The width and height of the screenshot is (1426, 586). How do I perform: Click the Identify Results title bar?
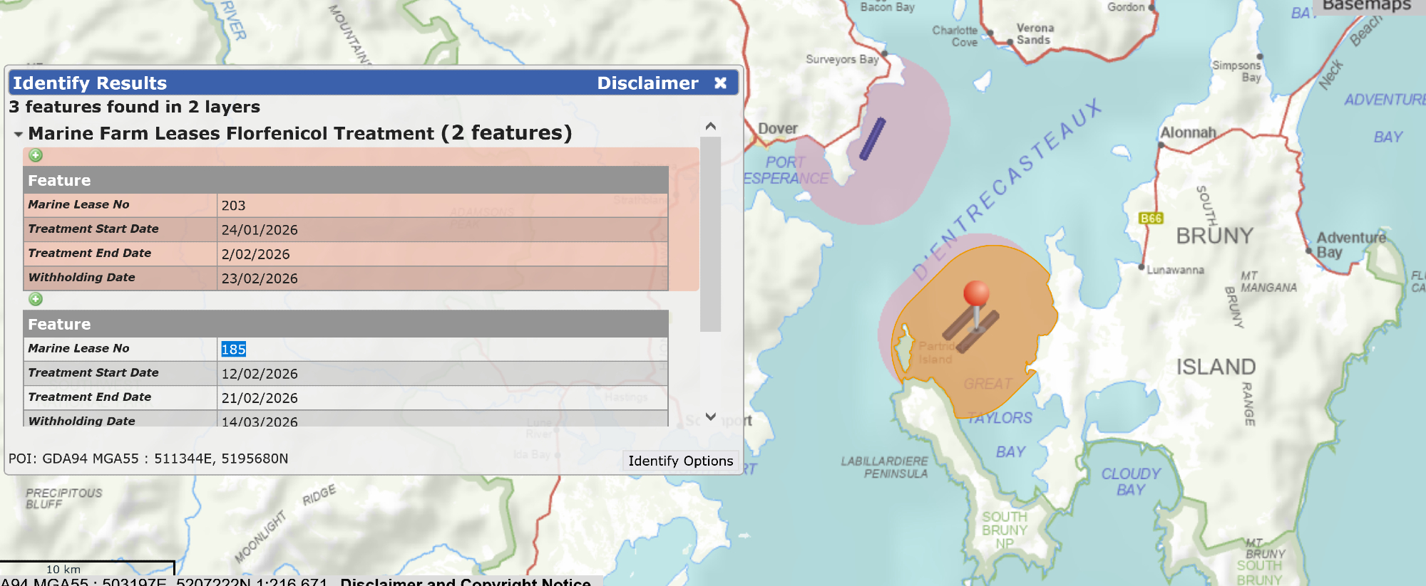(285, 83)
